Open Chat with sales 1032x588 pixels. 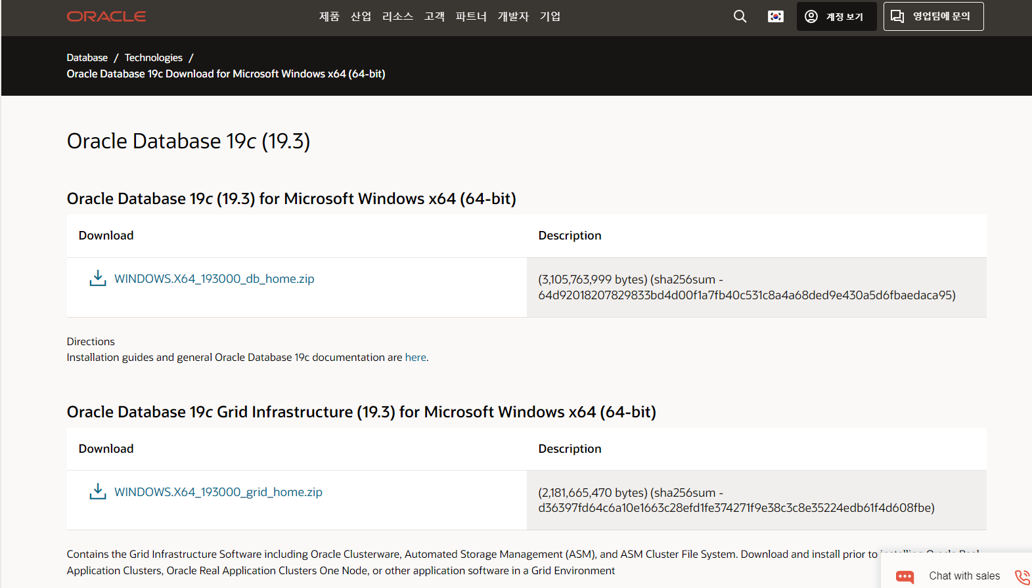(964, 576)
